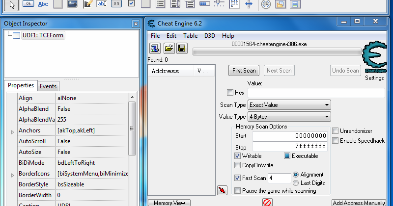Click the First Scan button
Screen dimensions: 393x206
pos(244,71)
